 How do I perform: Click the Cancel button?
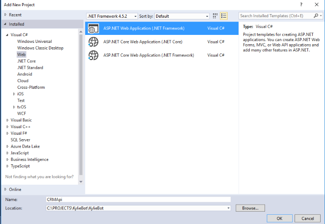[308, 218]
